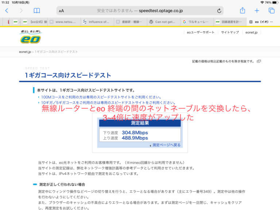This screenshot has height=210, width=280.
Task: Click the eonet.jp breadcrumb link
Action: 25,52
